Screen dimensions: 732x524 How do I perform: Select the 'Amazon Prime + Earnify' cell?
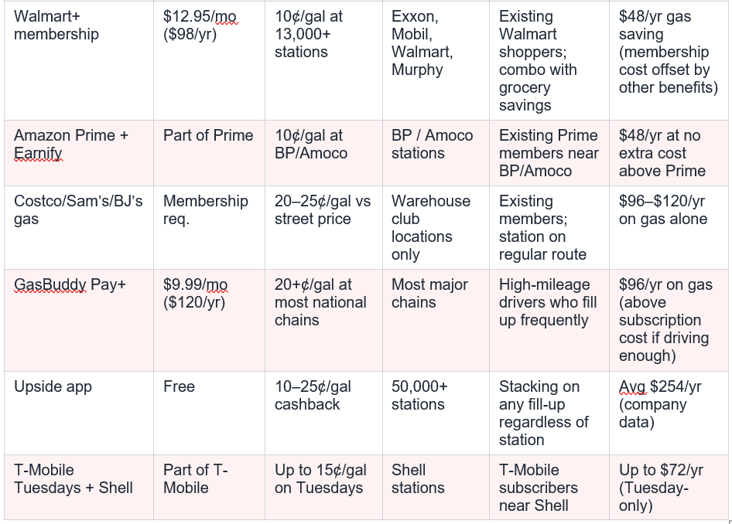[x=79, y=153]
